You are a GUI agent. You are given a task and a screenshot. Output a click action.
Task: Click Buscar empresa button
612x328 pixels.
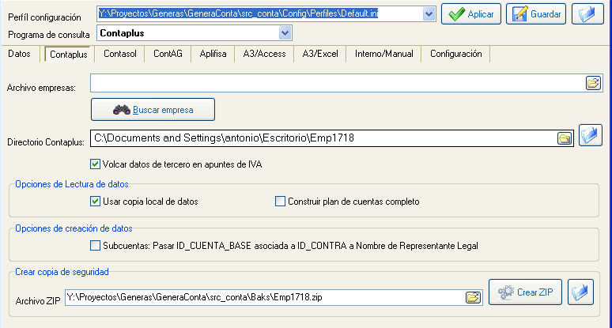[153, 110]
